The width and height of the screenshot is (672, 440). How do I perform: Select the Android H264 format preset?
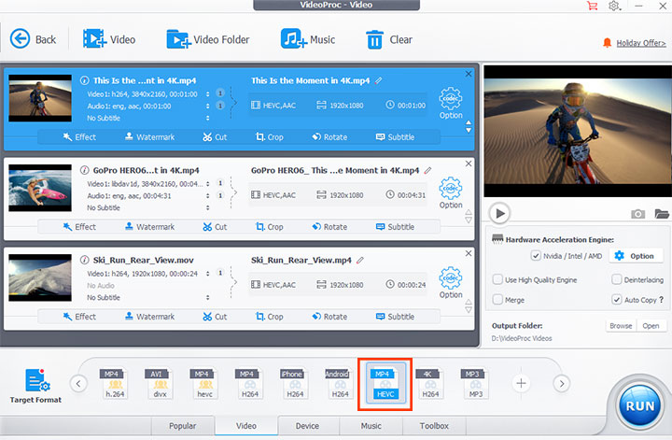click(x=340, y=383)
